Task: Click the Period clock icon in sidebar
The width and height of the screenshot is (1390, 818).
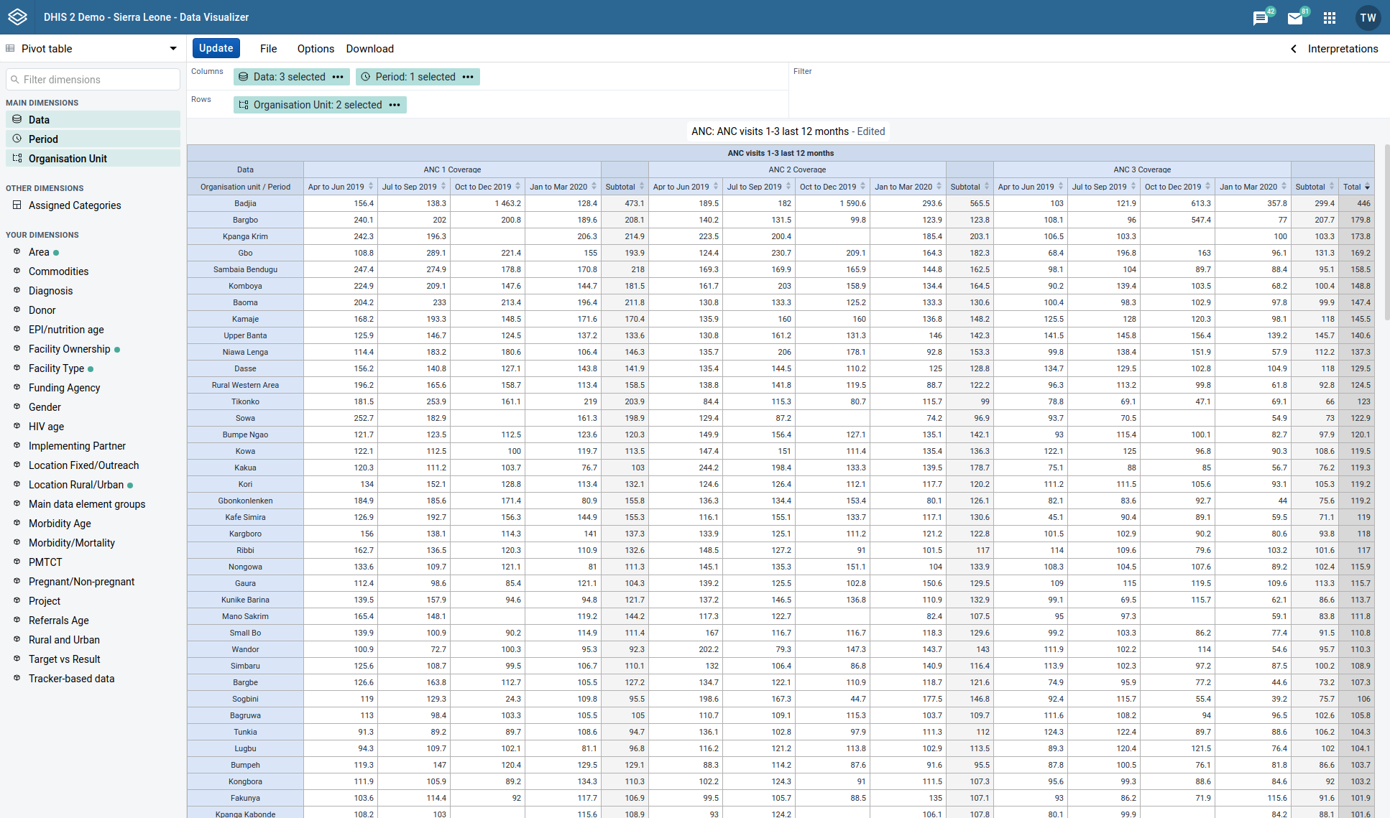Action: [17, 139]
